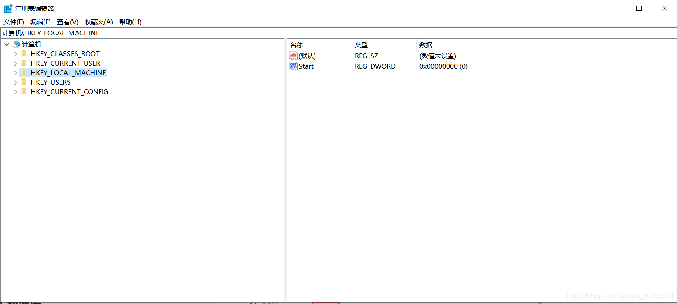Click the REG_SZ type cell
The height and width of the screenshot is (304, 677).
(x=366, y=56)
